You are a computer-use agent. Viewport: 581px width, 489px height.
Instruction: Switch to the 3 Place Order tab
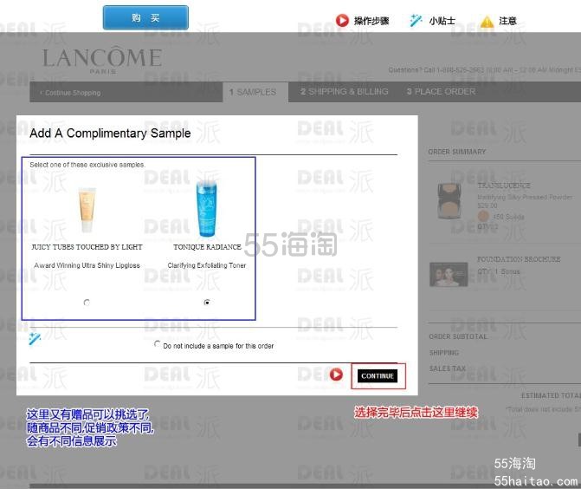(441, 92)
